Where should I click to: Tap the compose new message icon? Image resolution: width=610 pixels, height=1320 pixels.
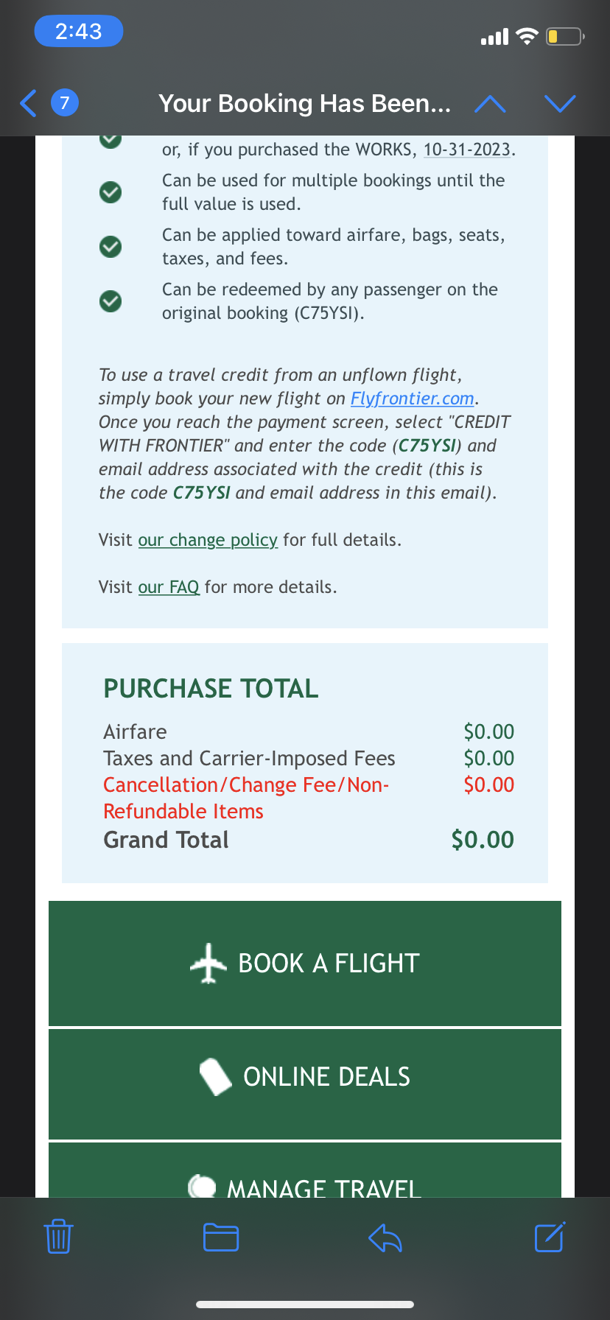[x=550, y=1237]
